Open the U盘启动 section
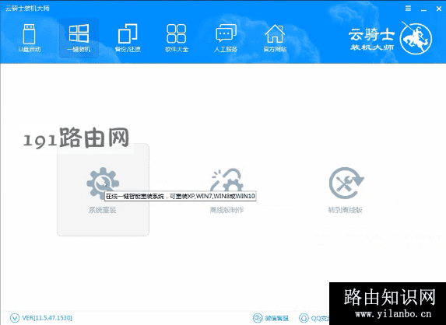This screenshot has height=325, width=446. (x=30, y=38)
